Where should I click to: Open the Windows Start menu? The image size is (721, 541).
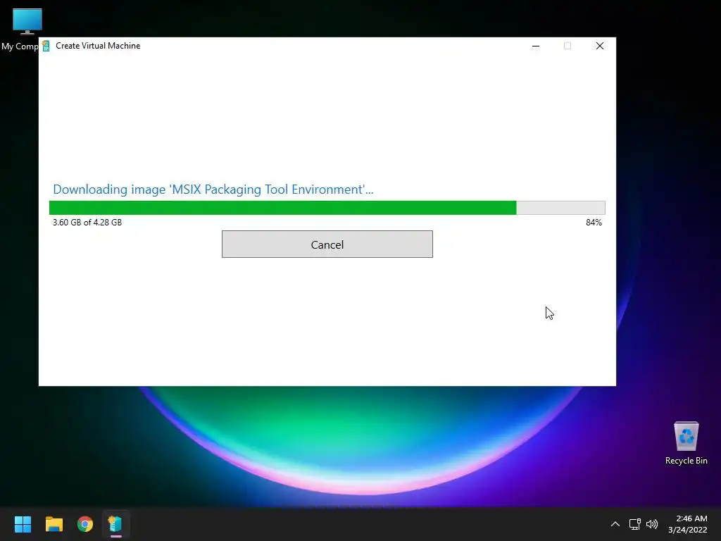pos(23,524)
